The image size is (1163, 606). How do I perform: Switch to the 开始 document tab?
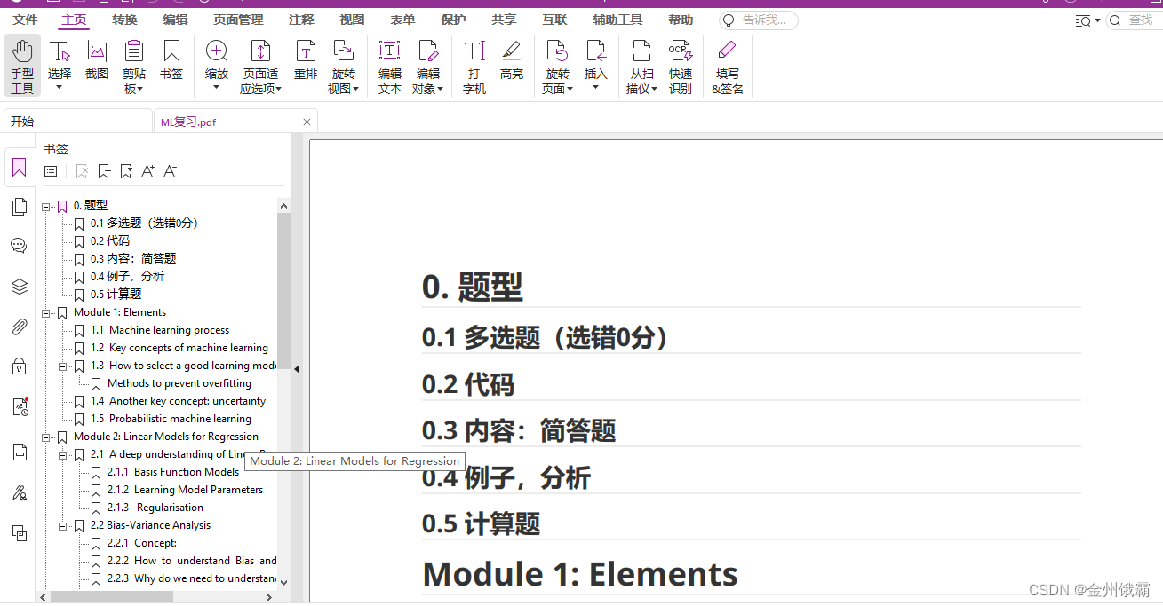point(21,121)
